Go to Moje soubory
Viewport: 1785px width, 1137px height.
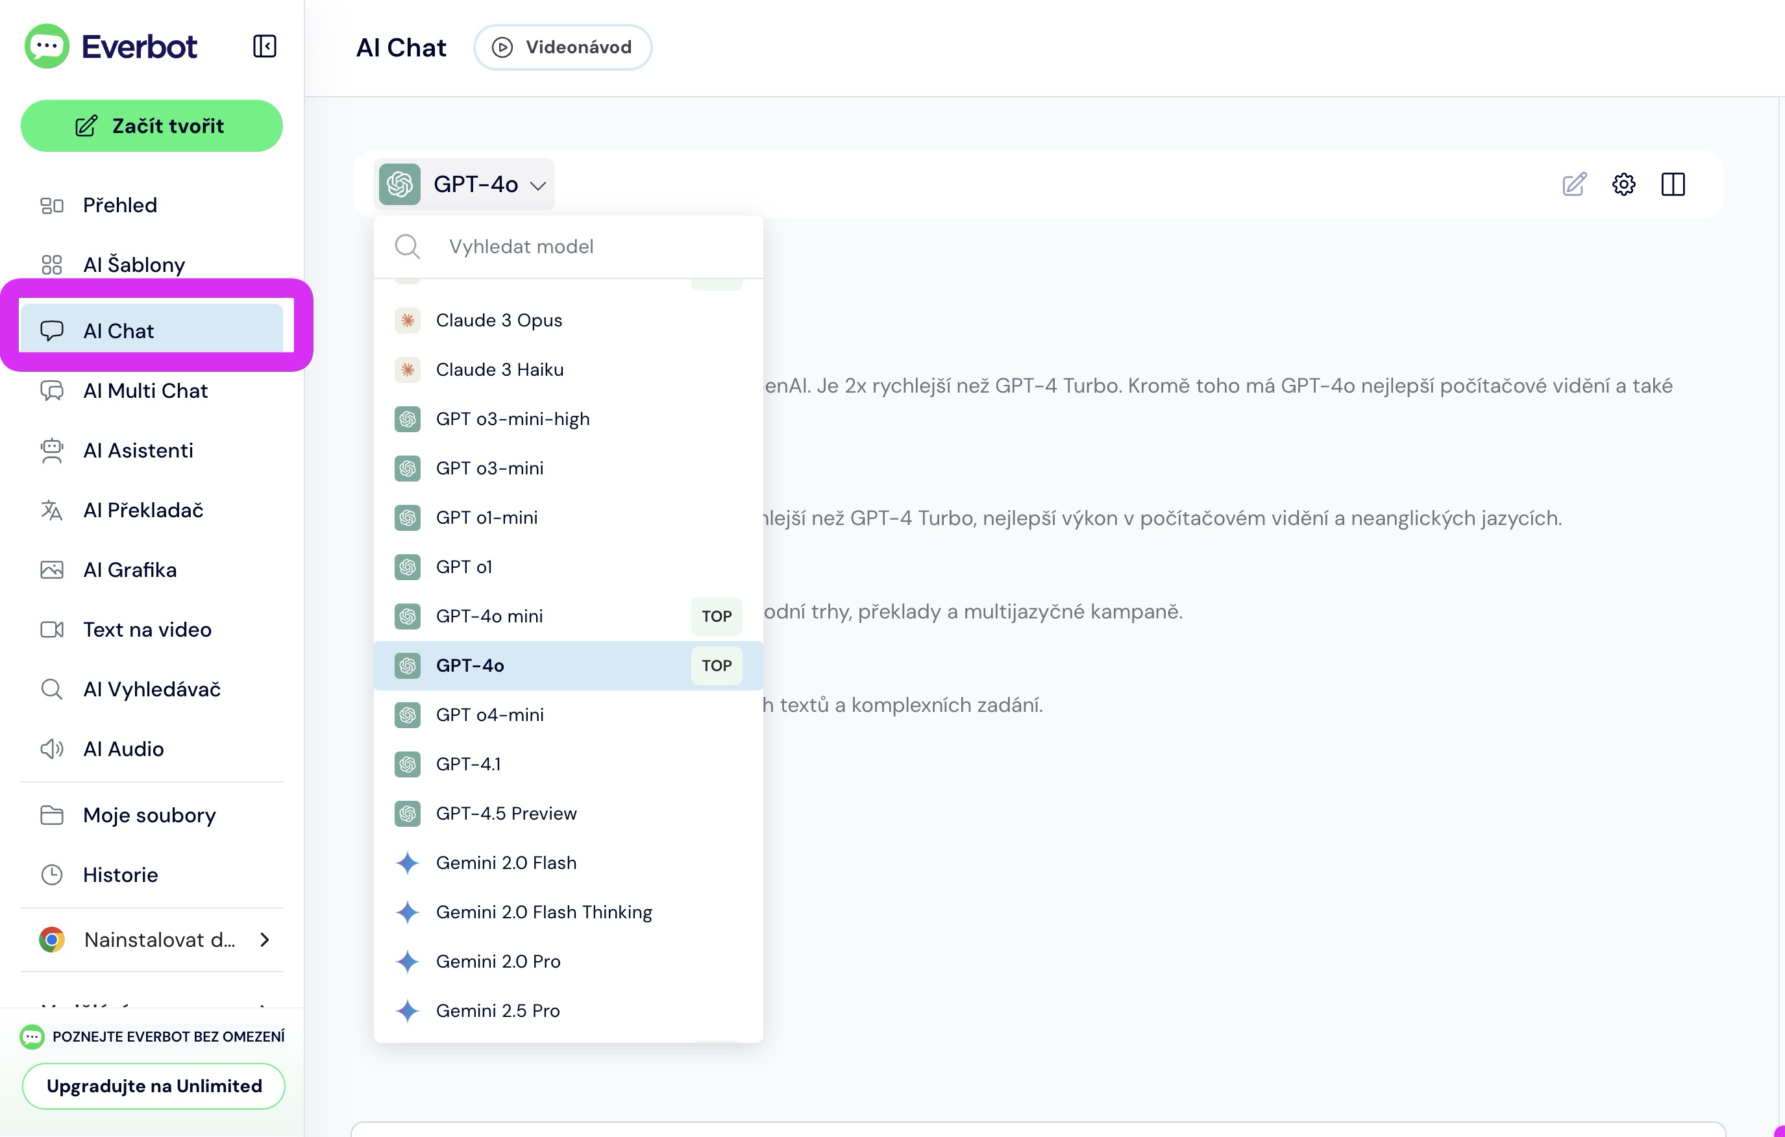tap(151, 814)
